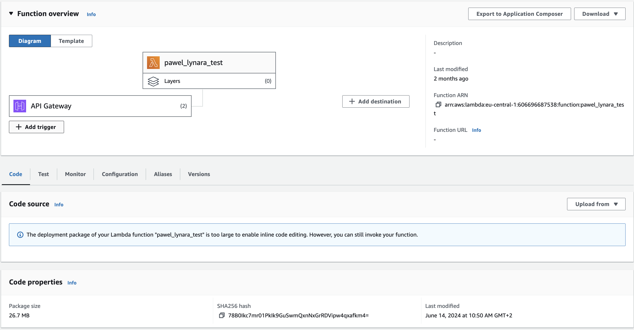The height and width of the screenshot is (330, 634).
Task: Copy the Function ARN with copy icon
Action: point(438,105)
